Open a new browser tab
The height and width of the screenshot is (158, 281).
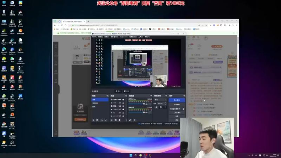(88, 21)
